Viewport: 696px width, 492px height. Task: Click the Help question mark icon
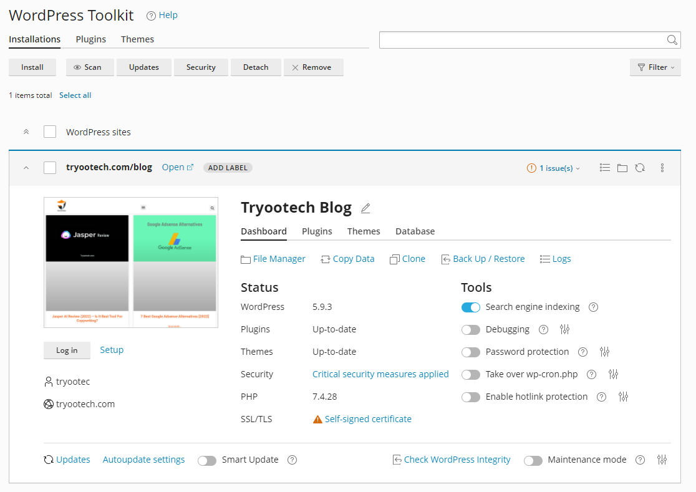click(151, 16)
